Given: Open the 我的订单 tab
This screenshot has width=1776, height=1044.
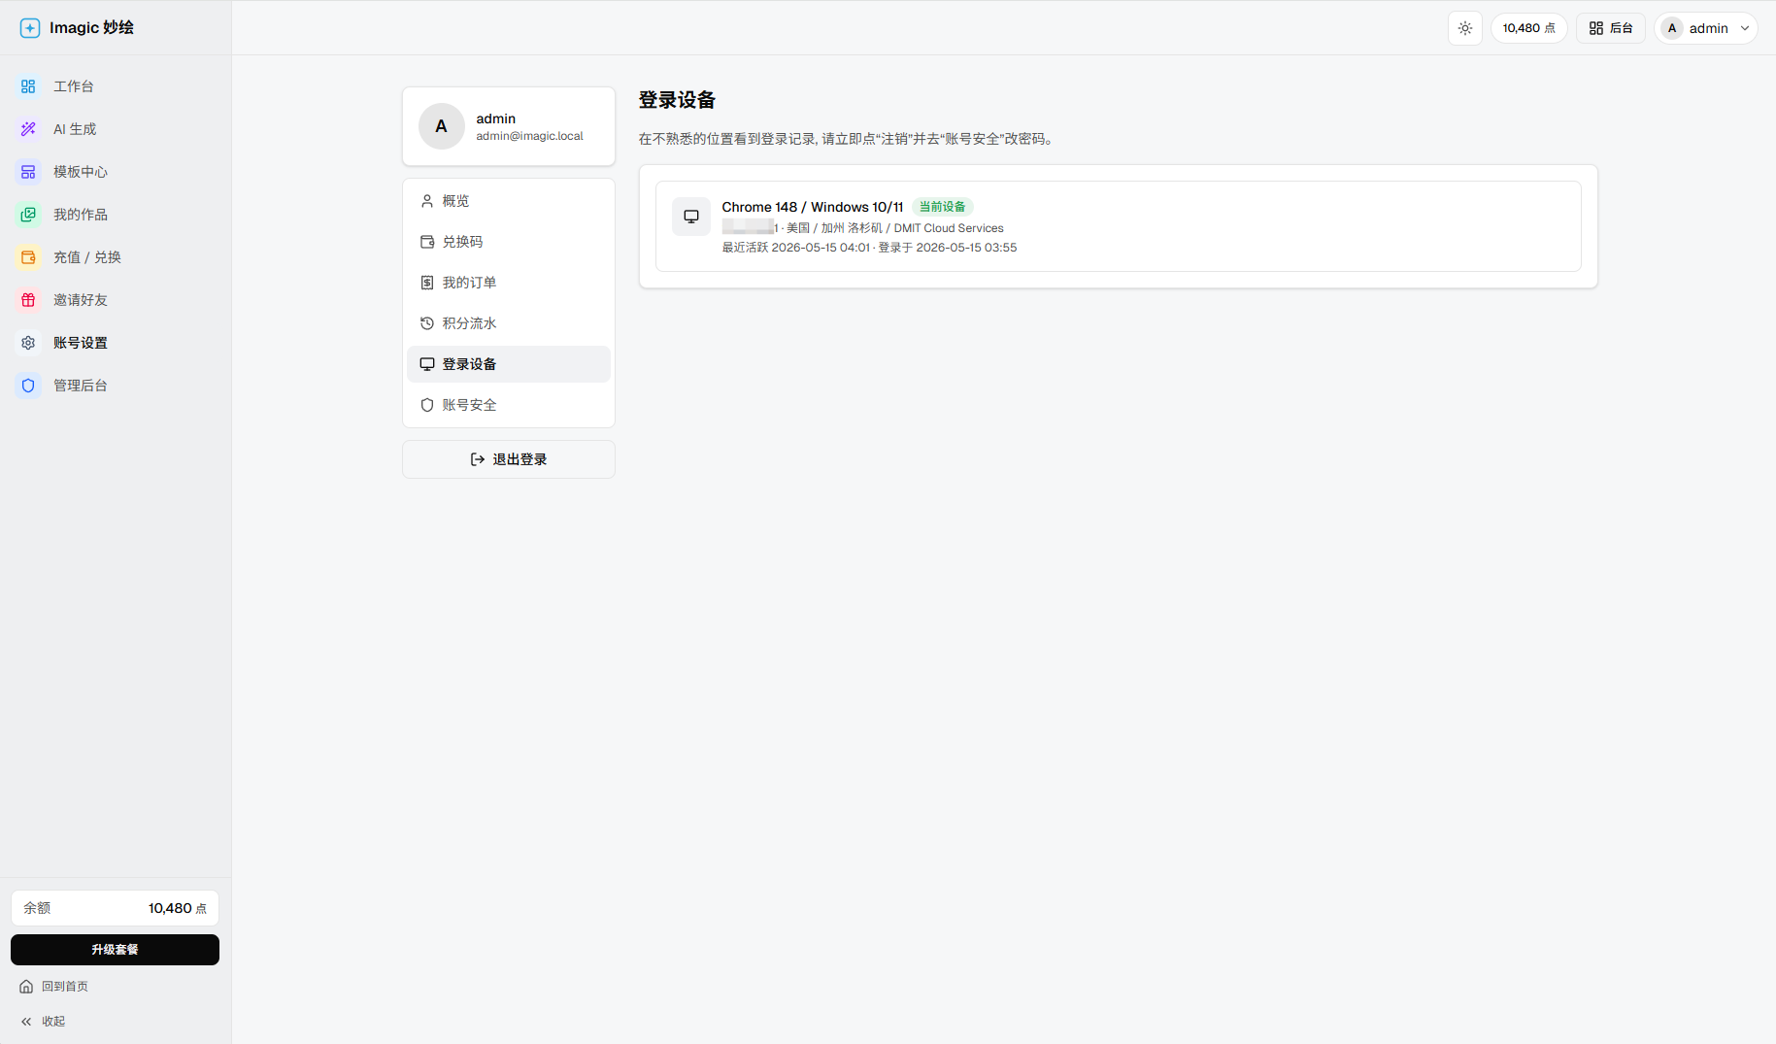Looking at the screenshot, I should (509, 283).
